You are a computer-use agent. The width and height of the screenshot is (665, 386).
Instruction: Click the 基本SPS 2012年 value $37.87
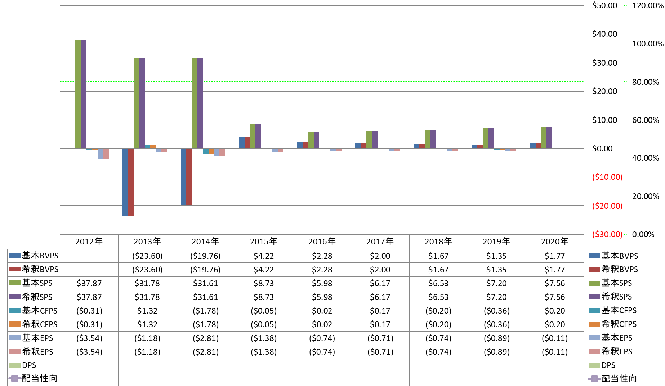pos(89,283)
